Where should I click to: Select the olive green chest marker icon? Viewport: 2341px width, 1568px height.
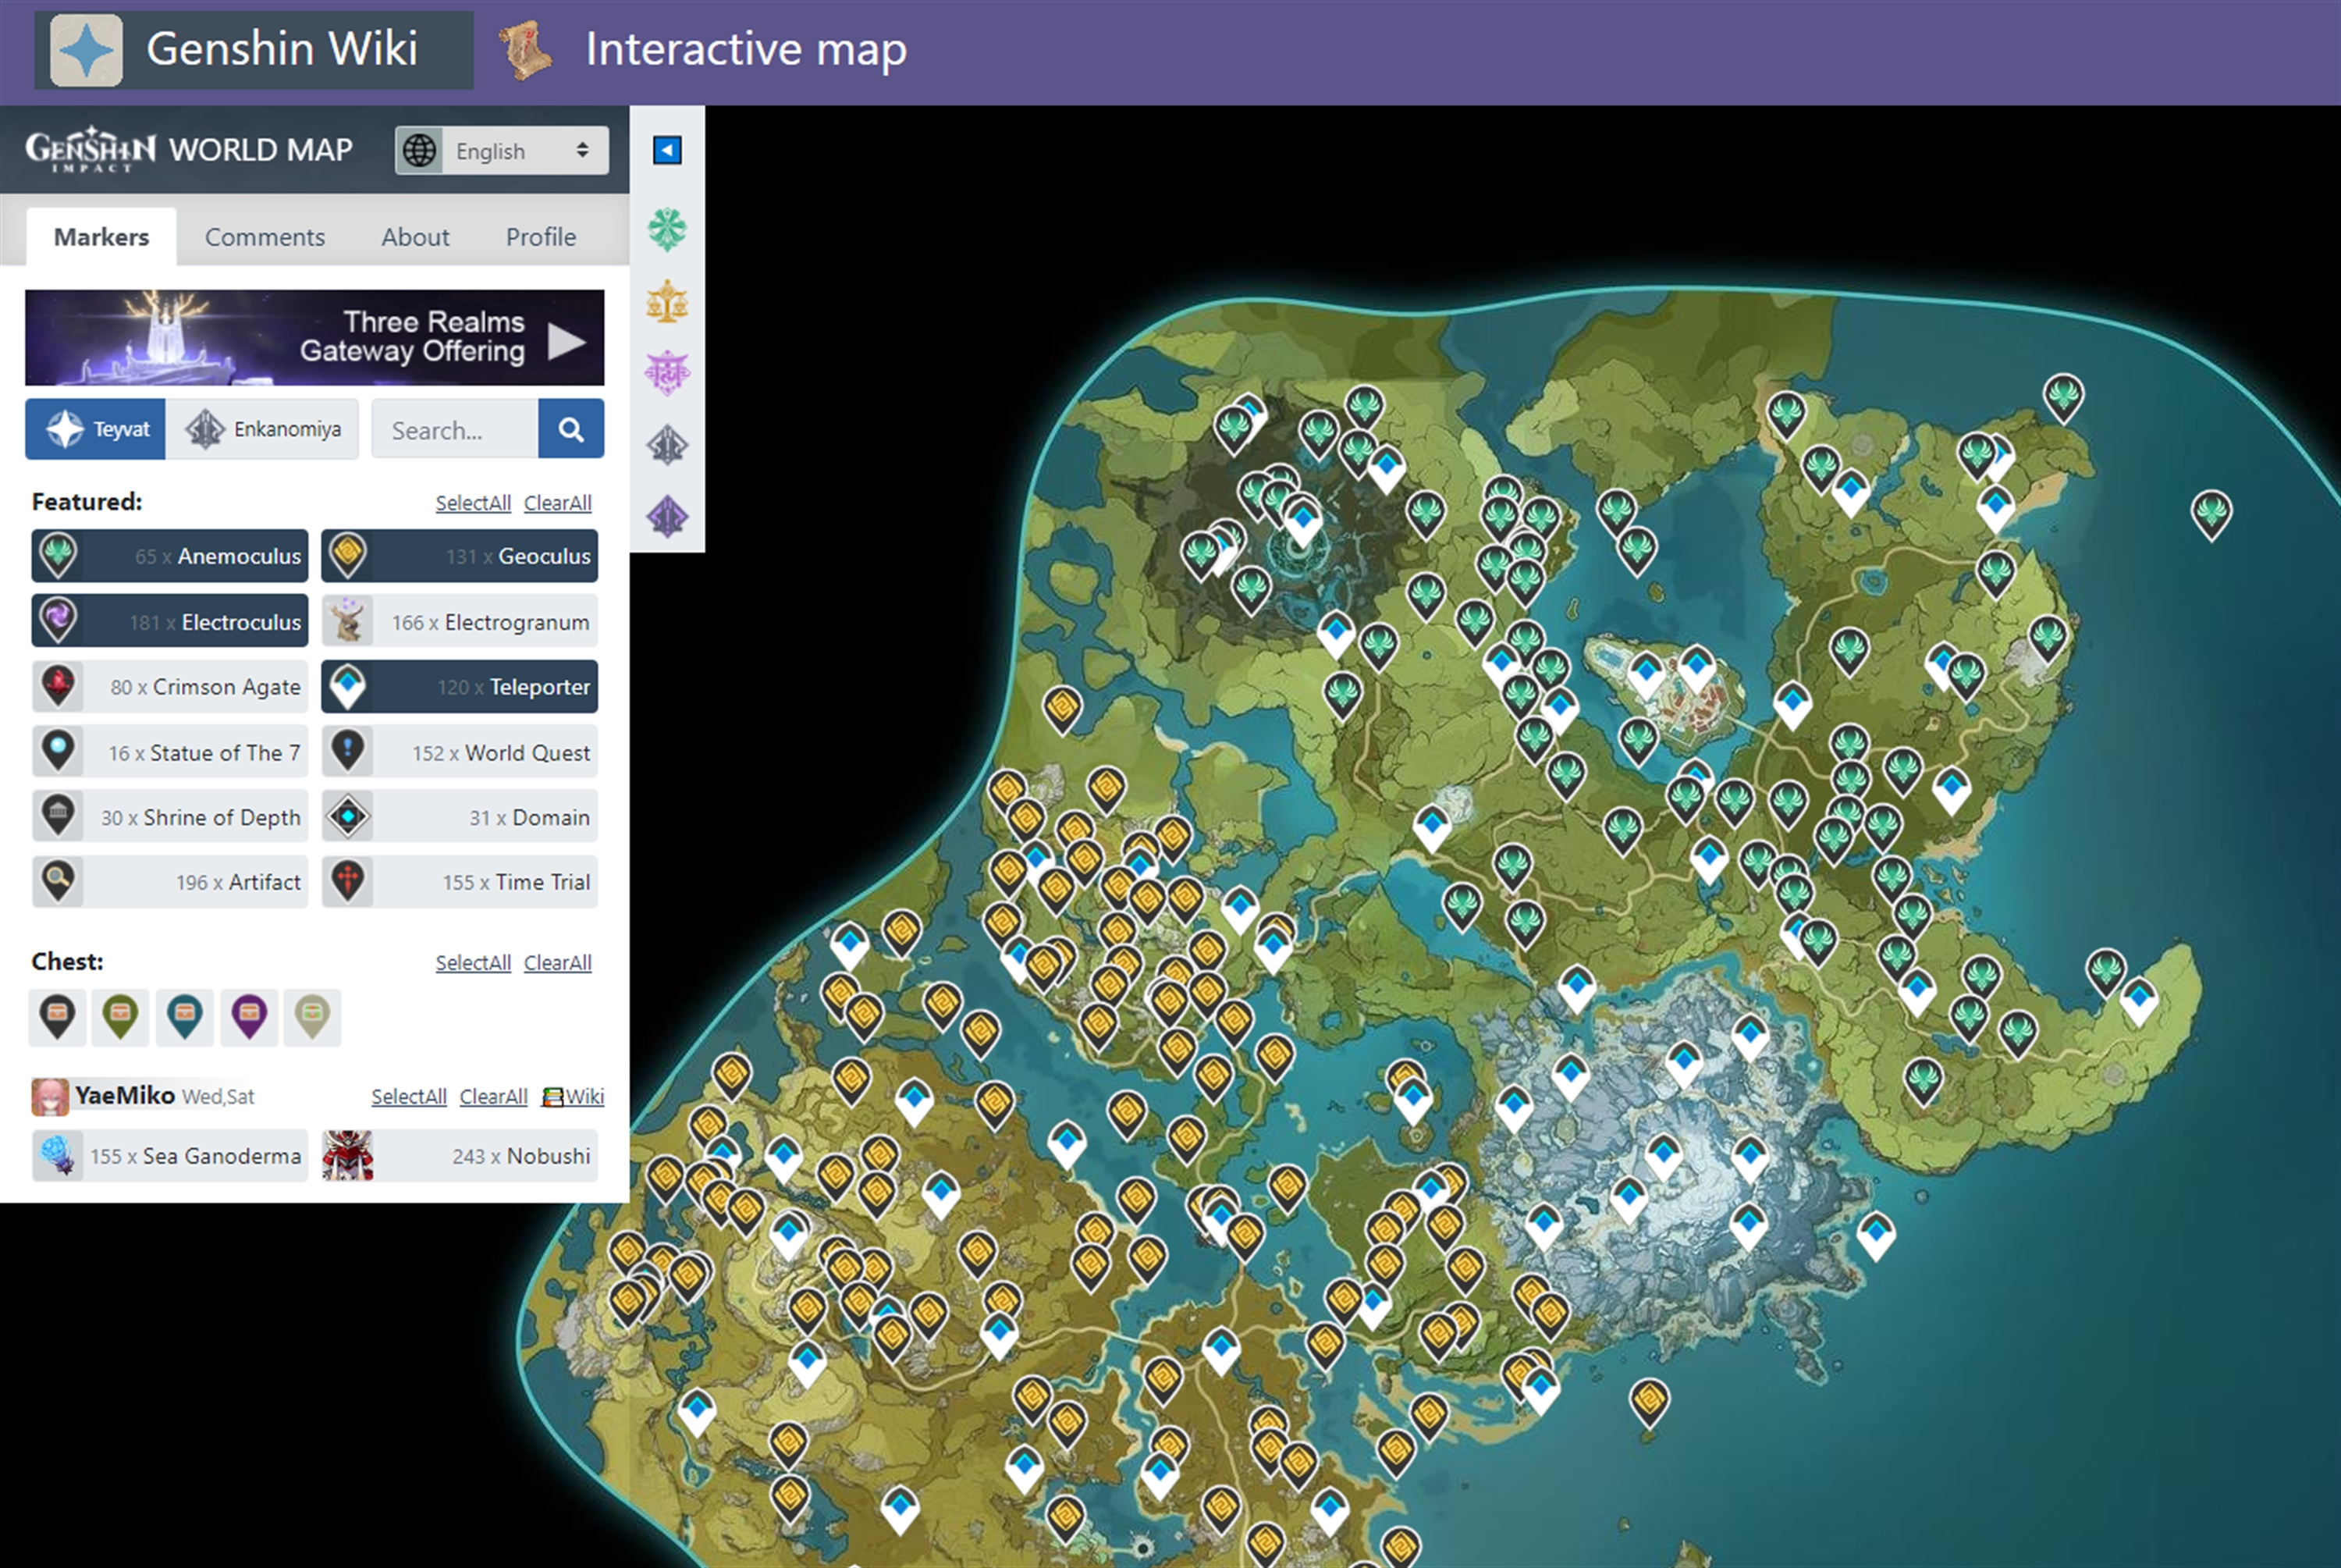click(120, 1017)
